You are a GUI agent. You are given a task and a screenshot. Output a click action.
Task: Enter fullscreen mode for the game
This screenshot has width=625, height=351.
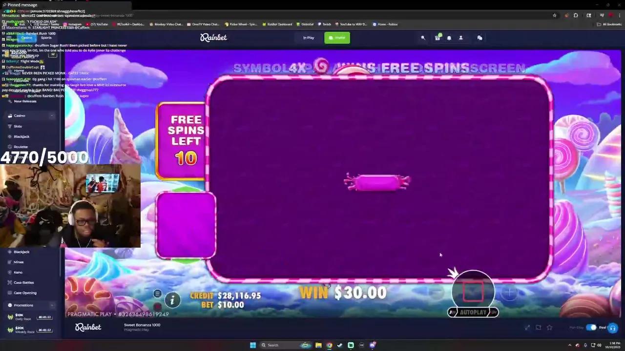point(527,328)
